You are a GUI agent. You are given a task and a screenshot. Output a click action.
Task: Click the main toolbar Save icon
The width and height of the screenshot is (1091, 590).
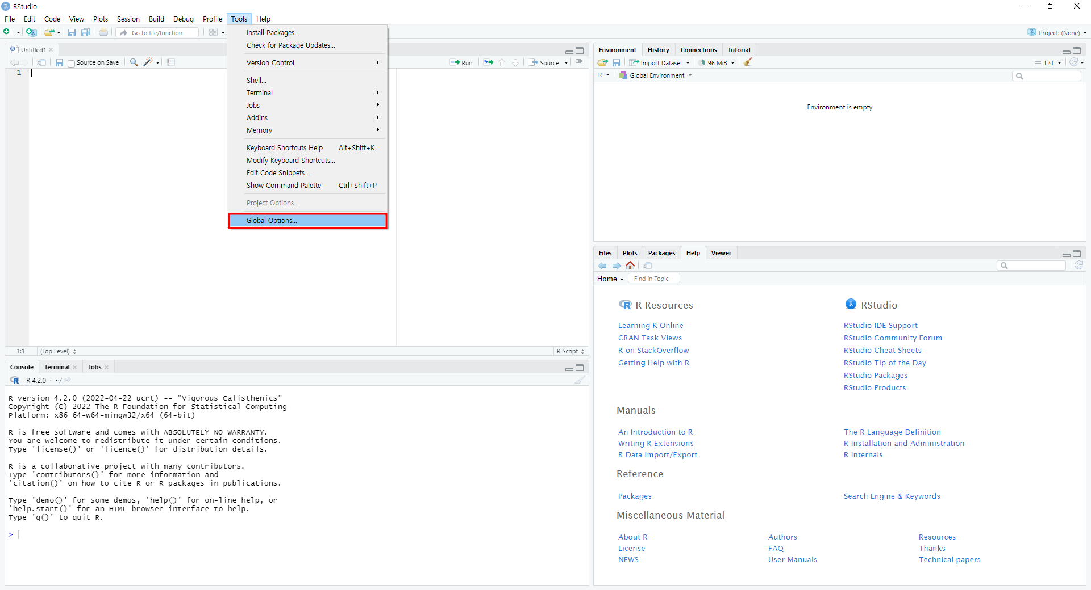pos(72,32)
